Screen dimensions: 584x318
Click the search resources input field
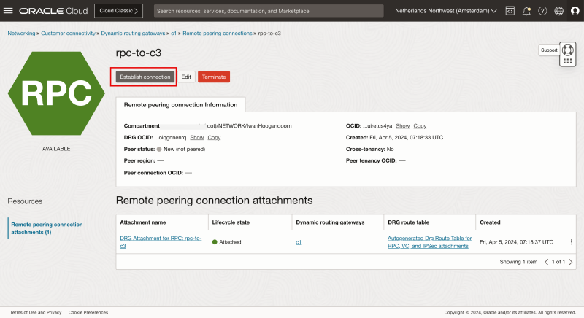pyautogui.click(x=269, y=11)
